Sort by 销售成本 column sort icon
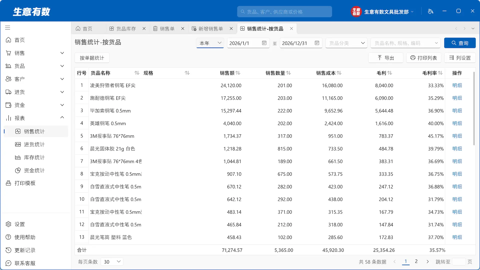The width and height of the screenshot is (480, 270). coord(339,73)
